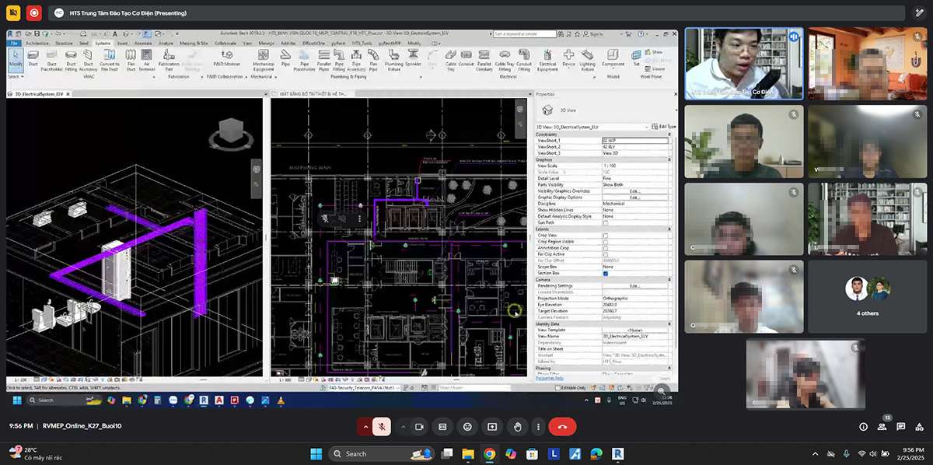Viewport: 933px width, 465px height.
Task: Select the Duct tool
Action: coord(33,59)
